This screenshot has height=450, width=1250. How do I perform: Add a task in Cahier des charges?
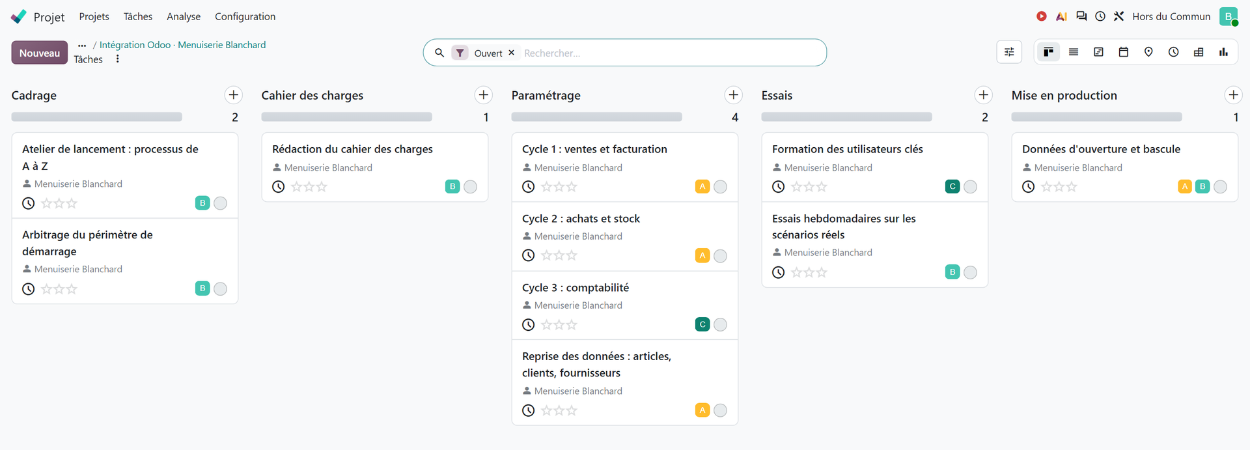pos(483,95)
